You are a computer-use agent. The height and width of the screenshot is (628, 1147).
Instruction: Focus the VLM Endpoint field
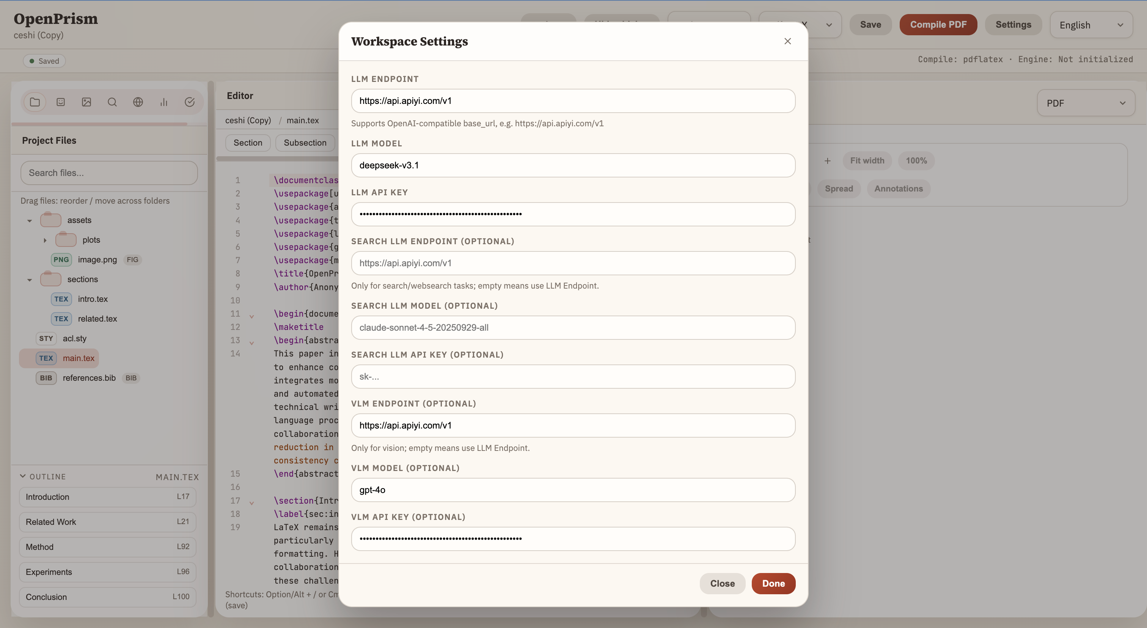click(x=573, y=426)
